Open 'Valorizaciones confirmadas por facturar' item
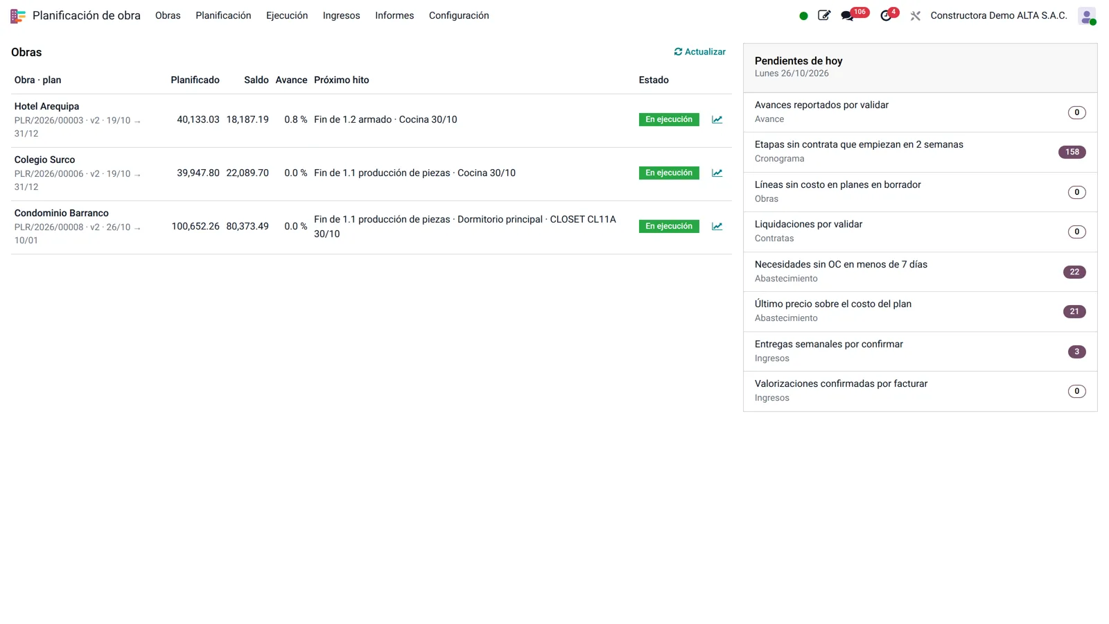Viewport: 1109px width, 624px height. [x=920, y=391]
